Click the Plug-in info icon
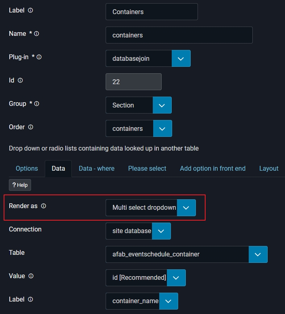285x314 pixels. pyautogui.click(x=39, y=57)
